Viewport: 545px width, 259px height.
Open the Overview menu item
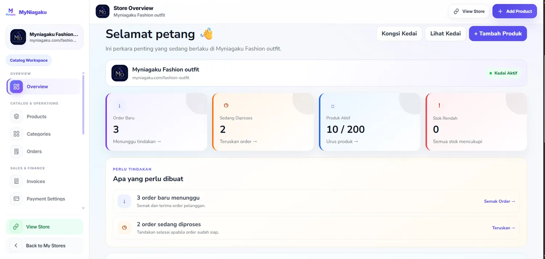coord(44,86)
